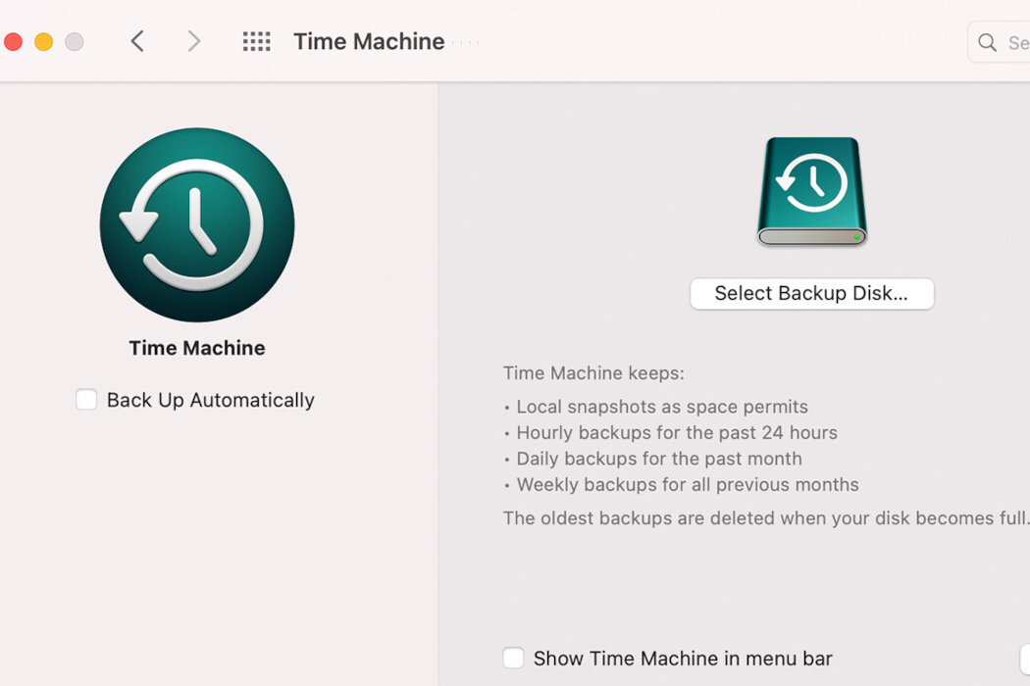The image size is (1030, 686).
Task: Show all preferences grid icon
Action: coord(256,41)
